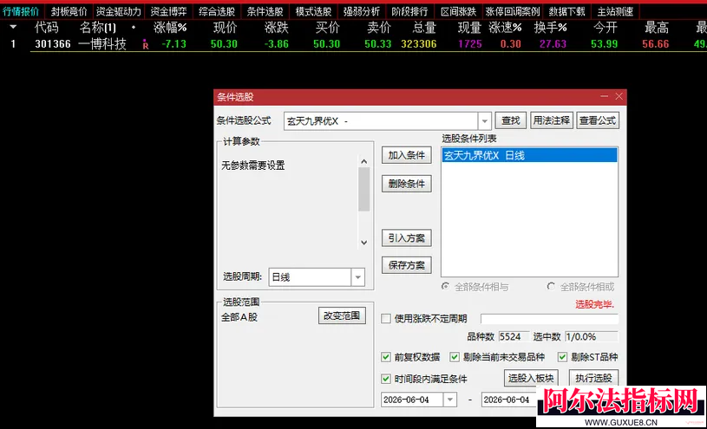Enable the 使用涨跌不定周期 checkbox

tap(386, 319)
